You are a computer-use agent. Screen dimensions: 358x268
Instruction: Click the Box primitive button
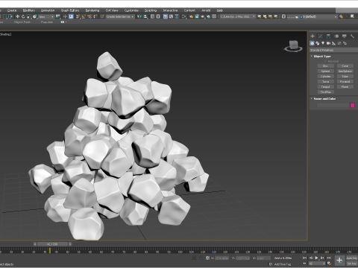[325, 66]
